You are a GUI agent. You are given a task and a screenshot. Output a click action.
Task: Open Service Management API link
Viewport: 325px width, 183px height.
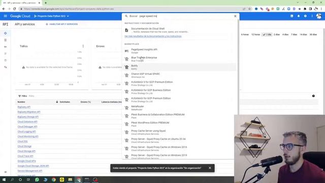30,171
